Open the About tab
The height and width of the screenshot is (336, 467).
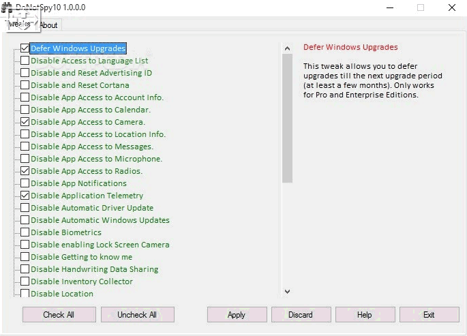48,25
